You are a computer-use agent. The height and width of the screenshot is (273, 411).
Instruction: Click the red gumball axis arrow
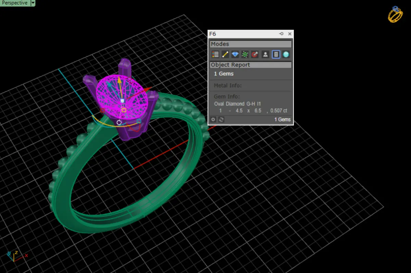coord(148,90)
